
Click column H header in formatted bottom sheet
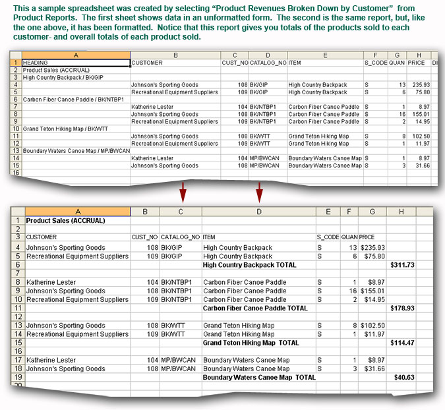pyautogui.click(x=401, y=211)
